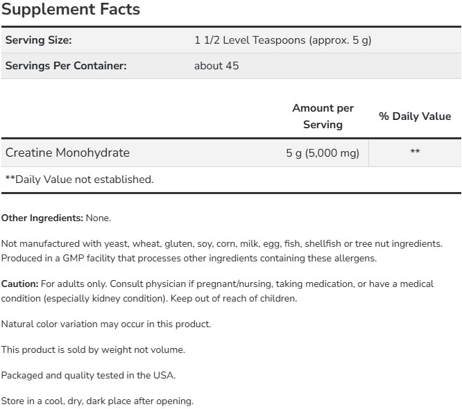Image resolution: width=462 pixels, height=409 pixels.
Task: Select the Creatine Monohydrate ingredient name
Action: (x=67, y=153)
